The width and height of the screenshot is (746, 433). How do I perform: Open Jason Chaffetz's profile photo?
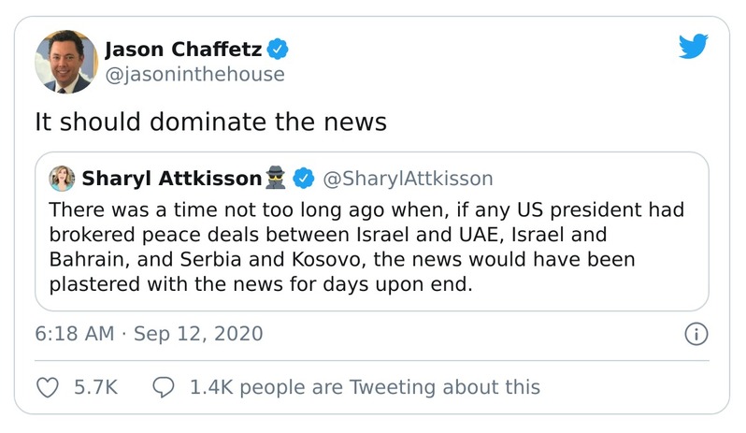pos(66,61)
